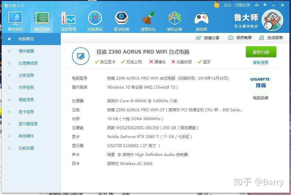Click the 电脑型号 value with scan date
Screen dimensions: 291x195
pos(168,78)
